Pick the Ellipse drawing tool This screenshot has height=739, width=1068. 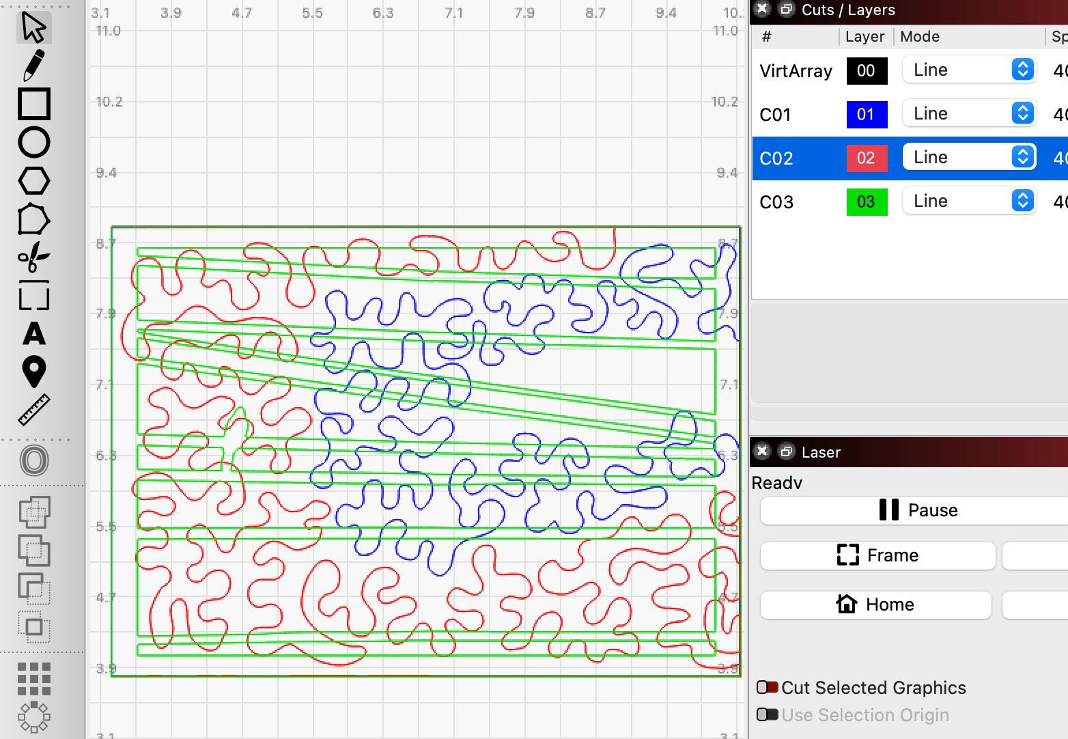(33, 143)
